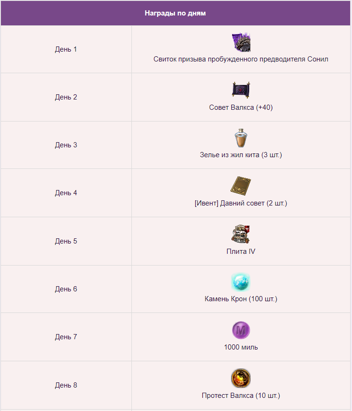
Task: Click the 'Совет Валкса (+40)' text
Action: [241, 107]
